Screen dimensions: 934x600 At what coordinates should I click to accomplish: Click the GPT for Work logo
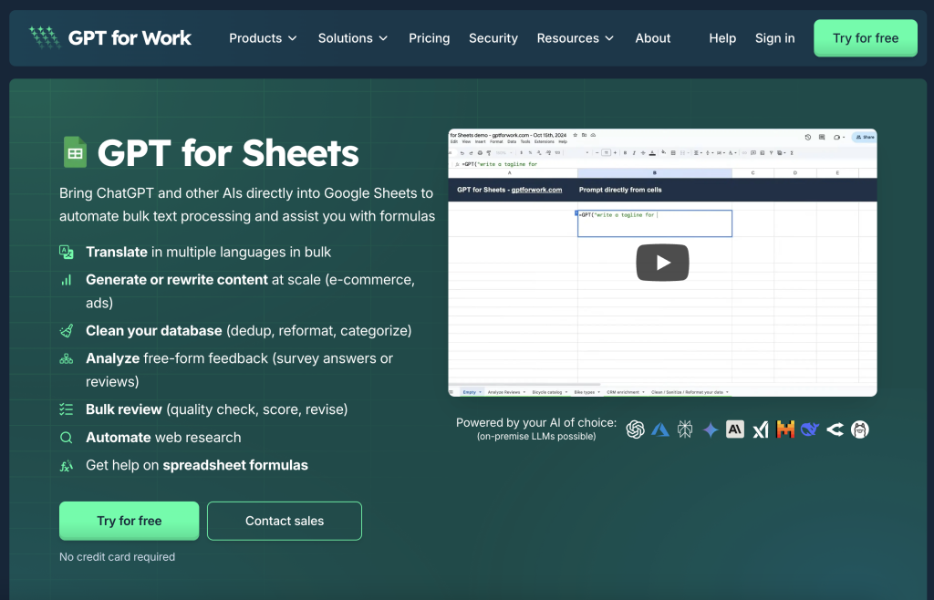[x=110, y=38]
